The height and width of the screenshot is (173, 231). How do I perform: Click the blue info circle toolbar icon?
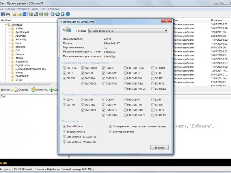click(68, 14)
